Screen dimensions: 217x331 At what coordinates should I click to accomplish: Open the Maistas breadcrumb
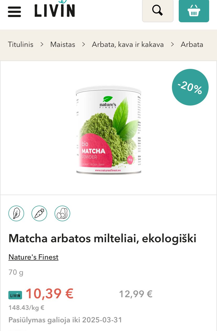tap(63, 45)
